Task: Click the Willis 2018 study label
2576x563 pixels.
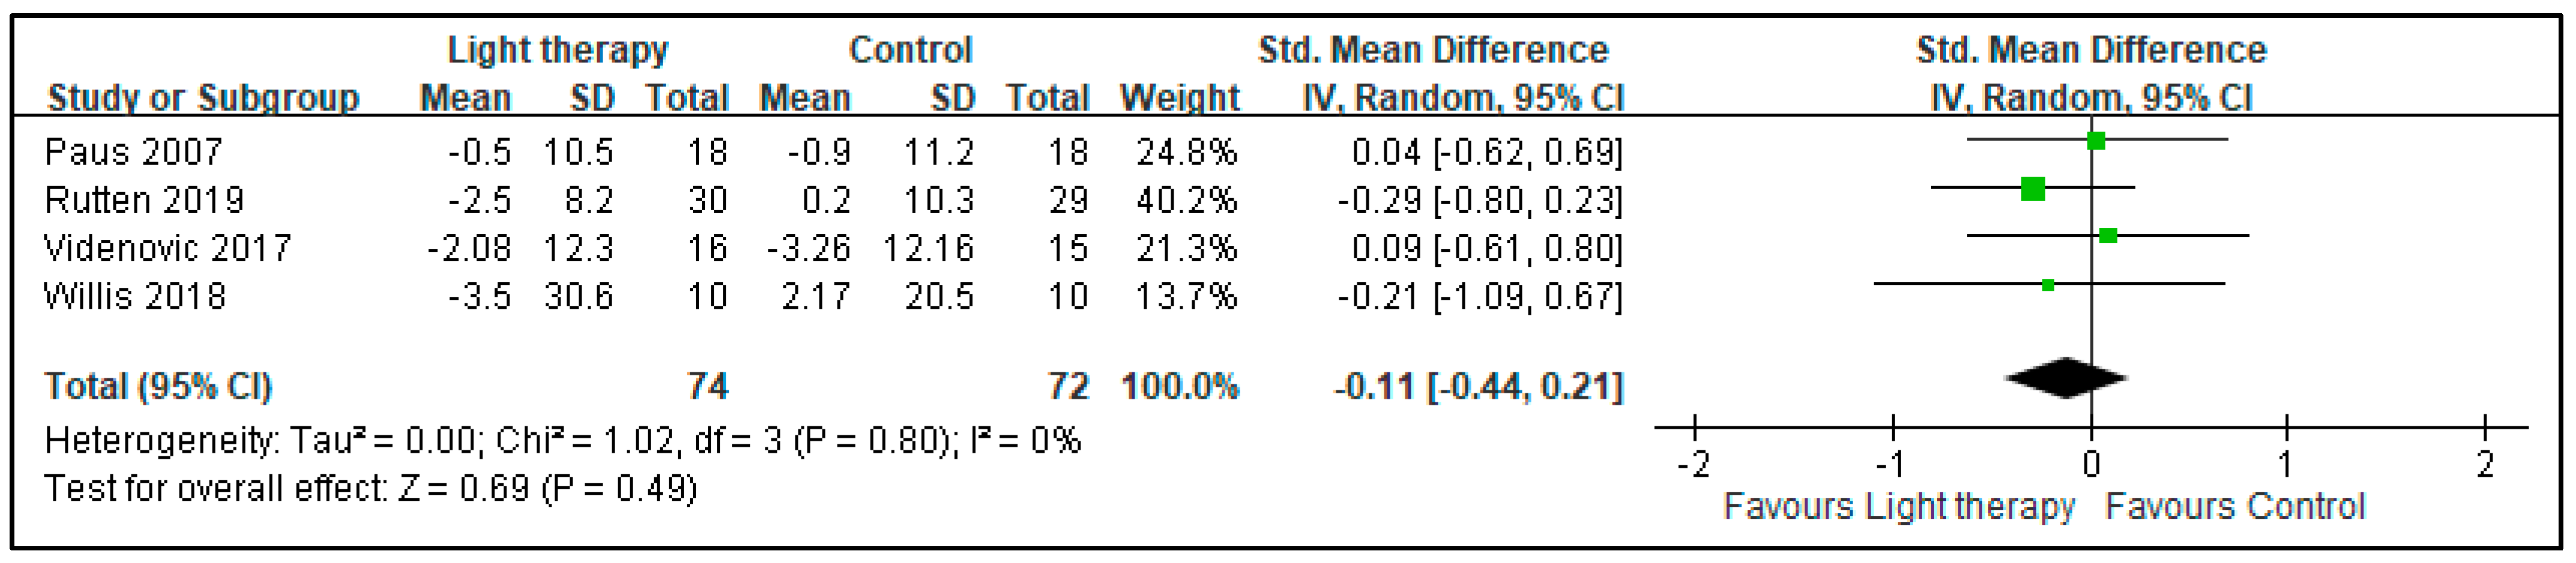Action: tap(135, 296)
